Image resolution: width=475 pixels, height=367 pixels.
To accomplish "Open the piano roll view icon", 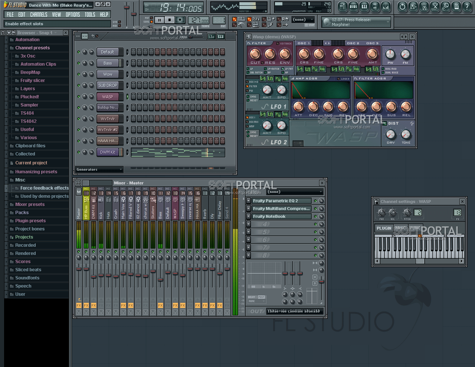I will (364, 6).
